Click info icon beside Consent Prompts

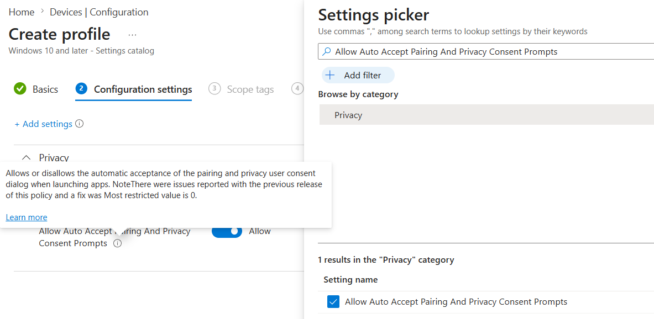(x=117, y=243)
